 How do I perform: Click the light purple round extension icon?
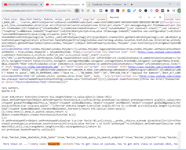click(x=151, y=11)
